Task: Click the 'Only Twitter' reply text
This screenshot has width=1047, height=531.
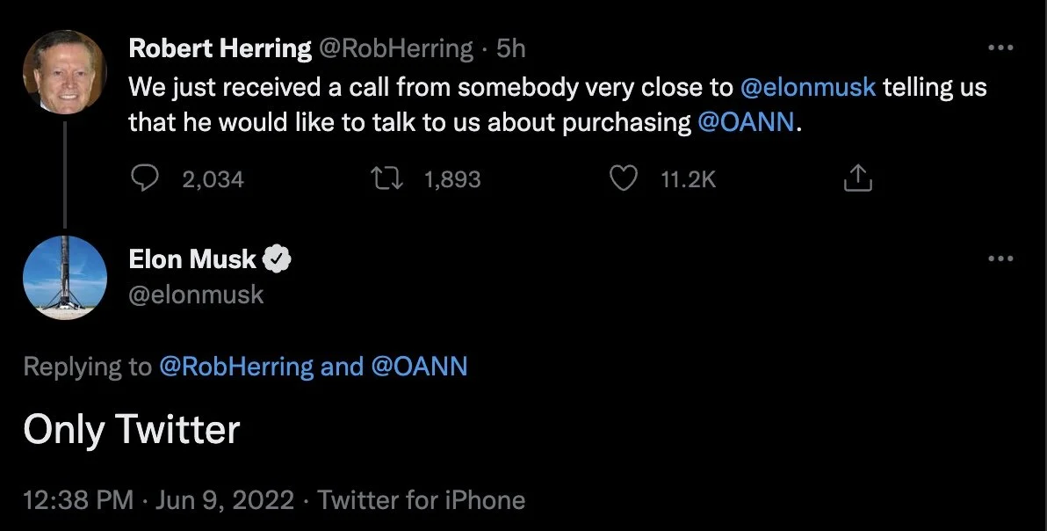Action: coord(132,431)
